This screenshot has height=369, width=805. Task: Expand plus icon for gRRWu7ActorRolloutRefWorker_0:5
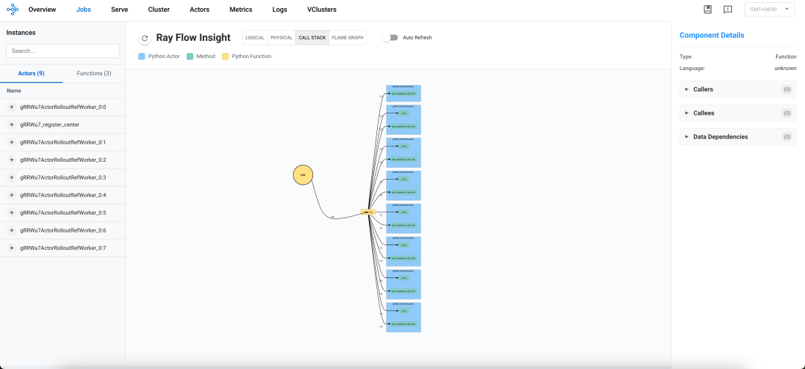click(11, 212)
